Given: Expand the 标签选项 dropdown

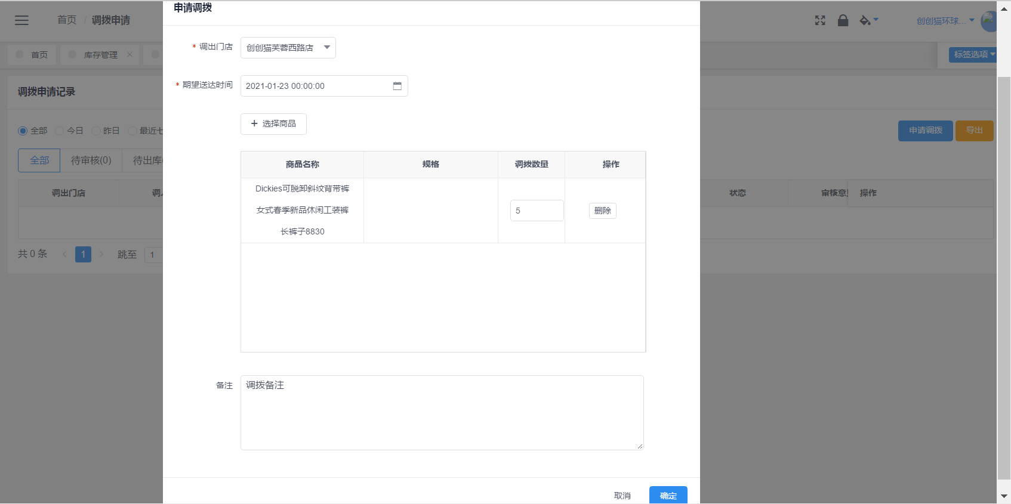Looking at the screenshot, I should coord(973,54).
